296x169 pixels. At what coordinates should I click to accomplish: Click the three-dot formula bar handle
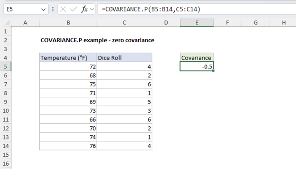click(x=53, y=9)
